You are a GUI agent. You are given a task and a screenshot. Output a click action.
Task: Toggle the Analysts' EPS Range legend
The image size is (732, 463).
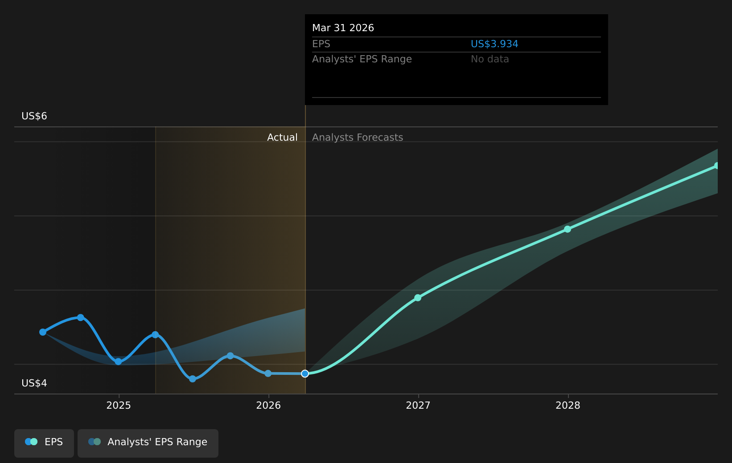pyautogui.click(x=148, y=443)
